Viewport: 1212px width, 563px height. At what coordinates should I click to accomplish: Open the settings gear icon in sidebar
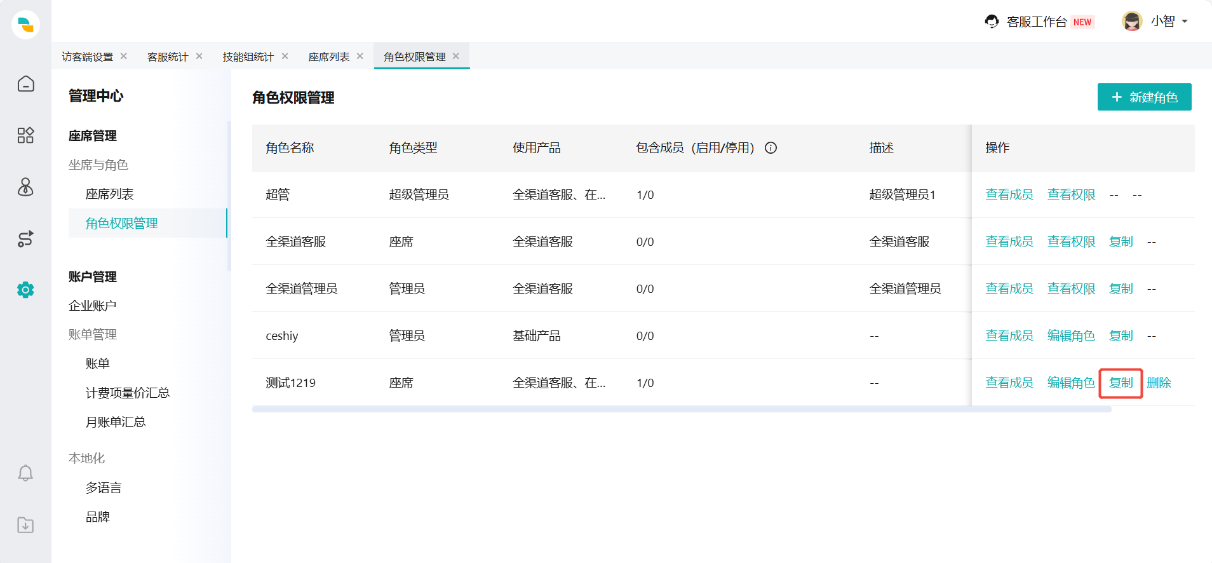tap(25, 290)
